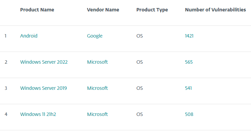Image resolution: width=251 pixels, height=132 pixels.
Task: Click the Vendor Name column header
Action: [x=103, y=10]
